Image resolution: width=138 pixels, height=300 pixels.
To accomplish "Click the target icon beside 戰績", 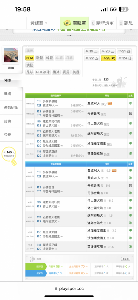I will pos(32,259).
